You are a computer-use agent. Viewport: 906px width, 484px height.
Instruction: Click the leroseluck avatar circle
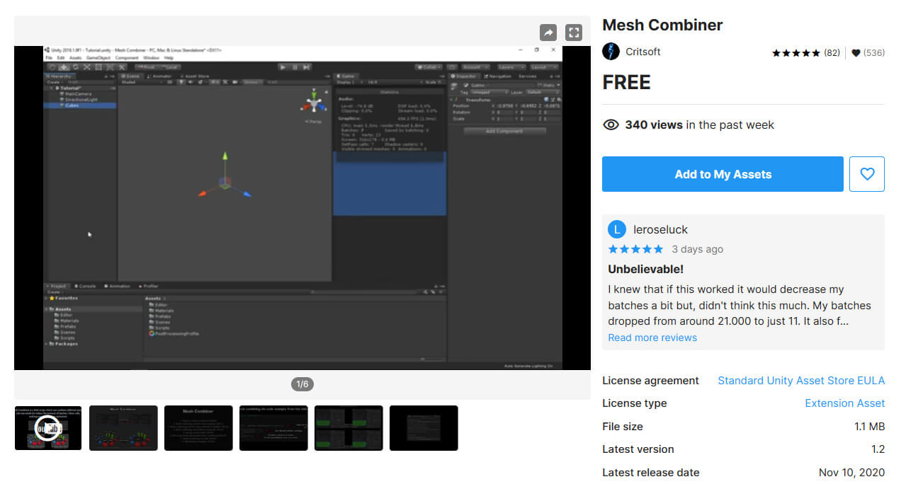(x=617, y=229)
